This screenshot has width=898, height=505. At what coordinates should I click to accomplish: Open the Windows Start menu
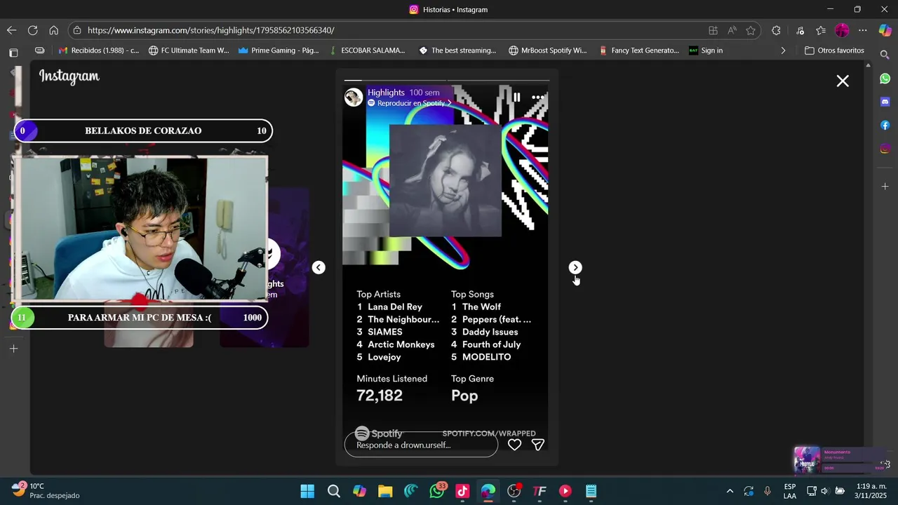(307, 491)
